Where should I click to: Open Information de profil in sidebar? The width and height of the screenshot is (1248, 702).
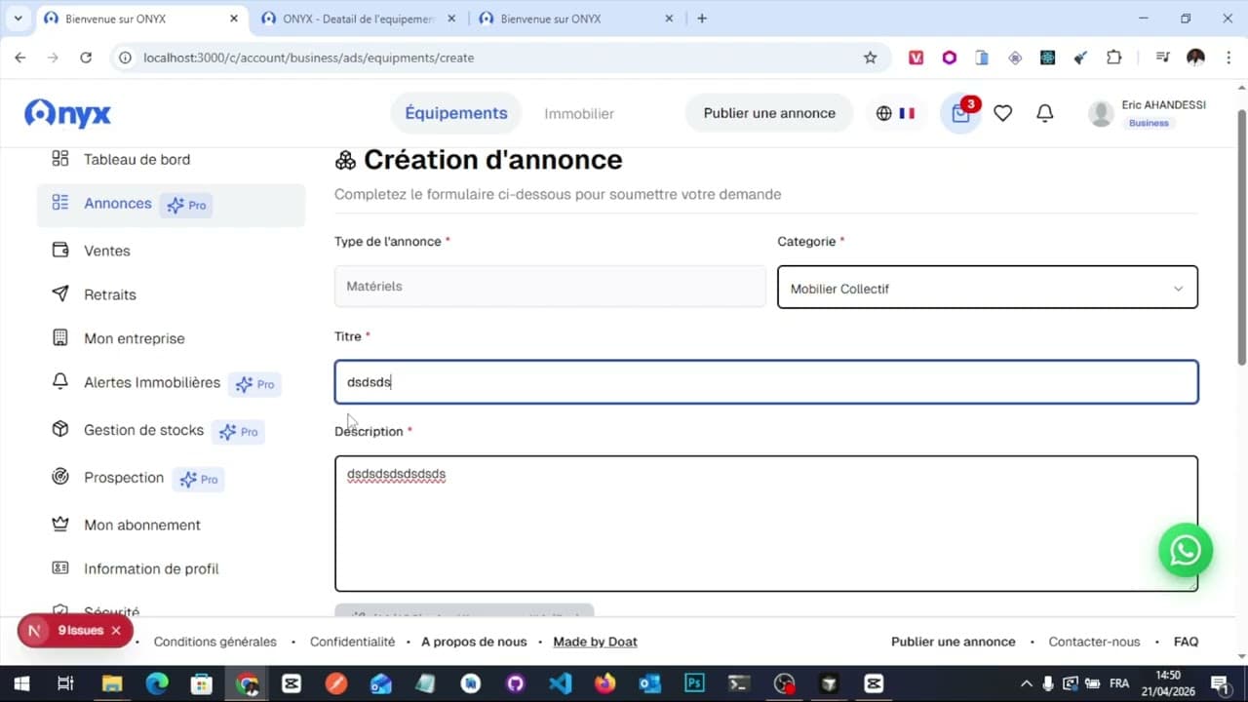(171, 568)
